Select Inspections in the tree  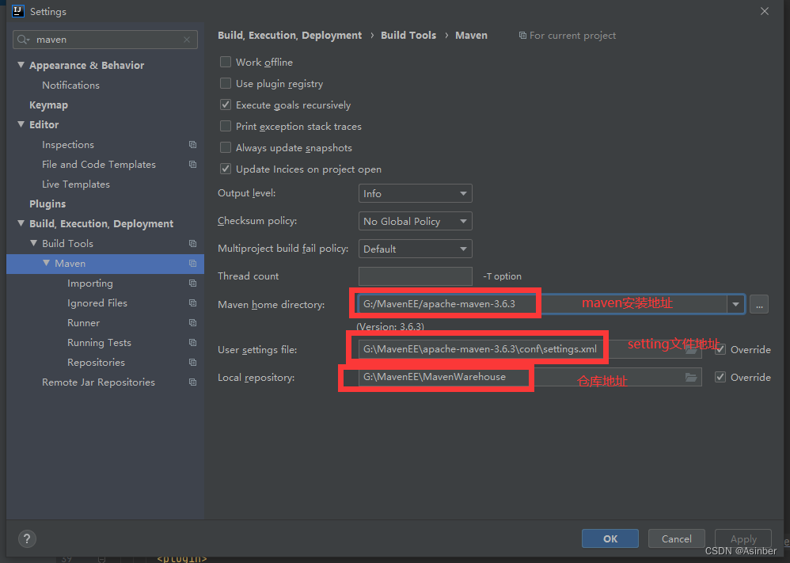(68, 145)
